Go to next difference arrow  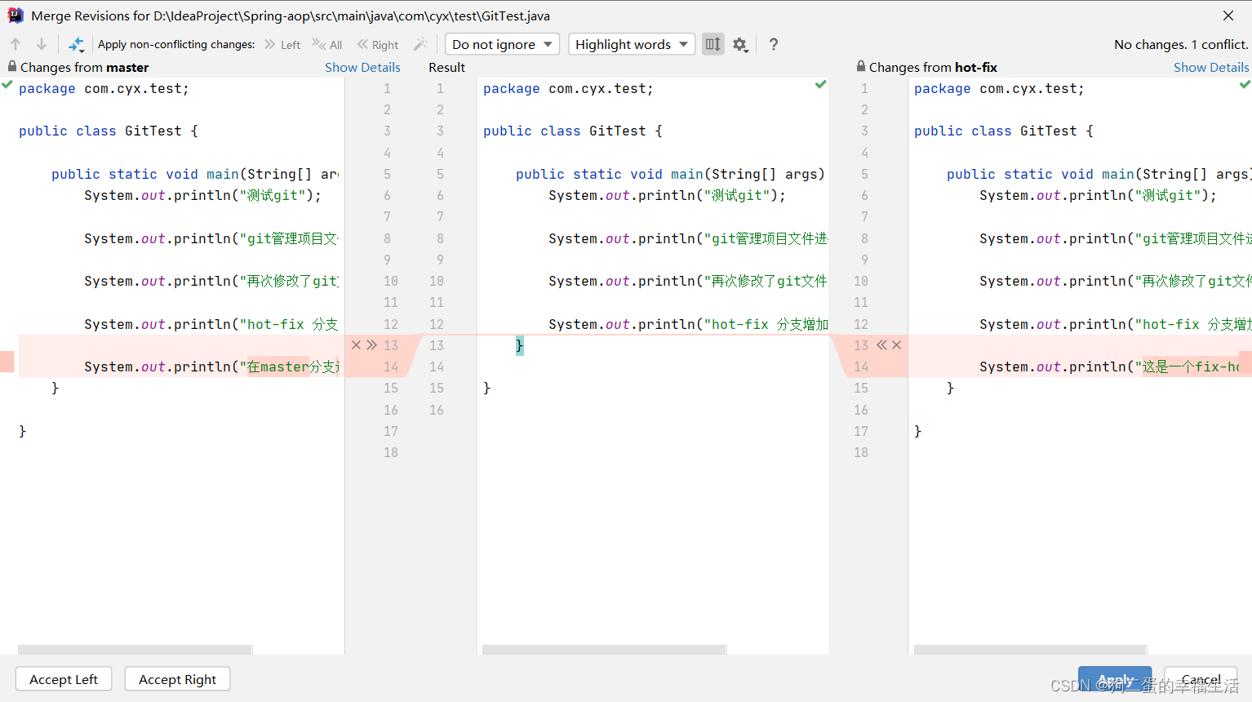42,44
